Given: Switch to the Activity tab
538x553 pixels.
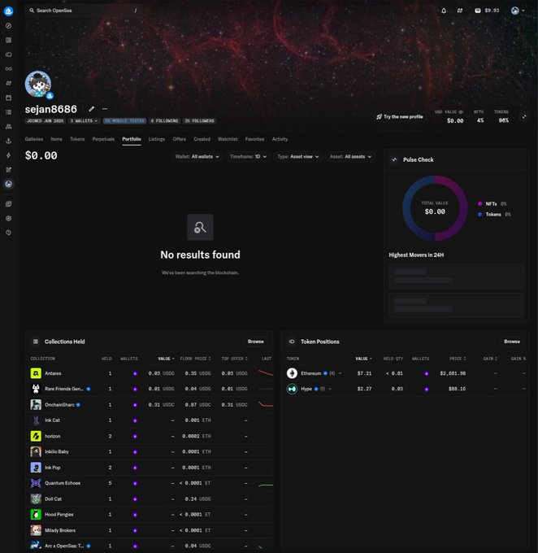Looking at the screenshot, I should [280, 139].
